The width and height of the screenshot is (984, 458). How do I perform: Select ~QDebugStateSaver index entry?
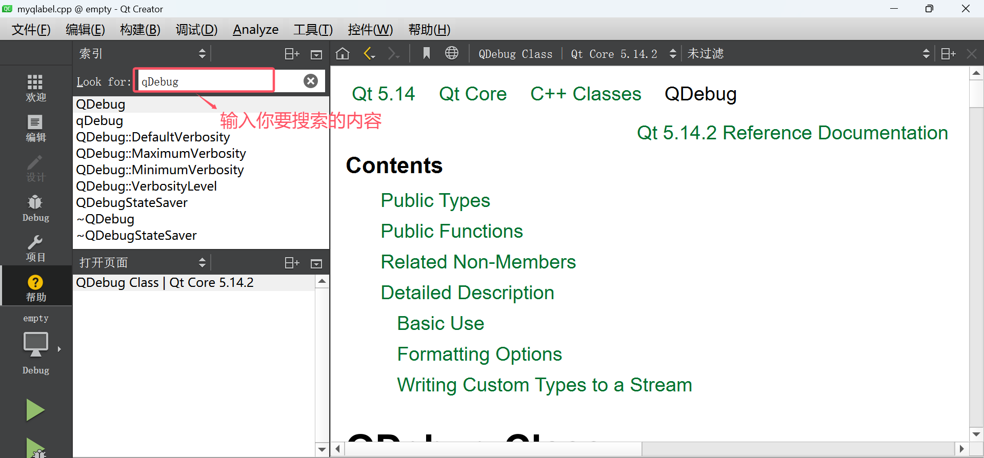[201, 235]
